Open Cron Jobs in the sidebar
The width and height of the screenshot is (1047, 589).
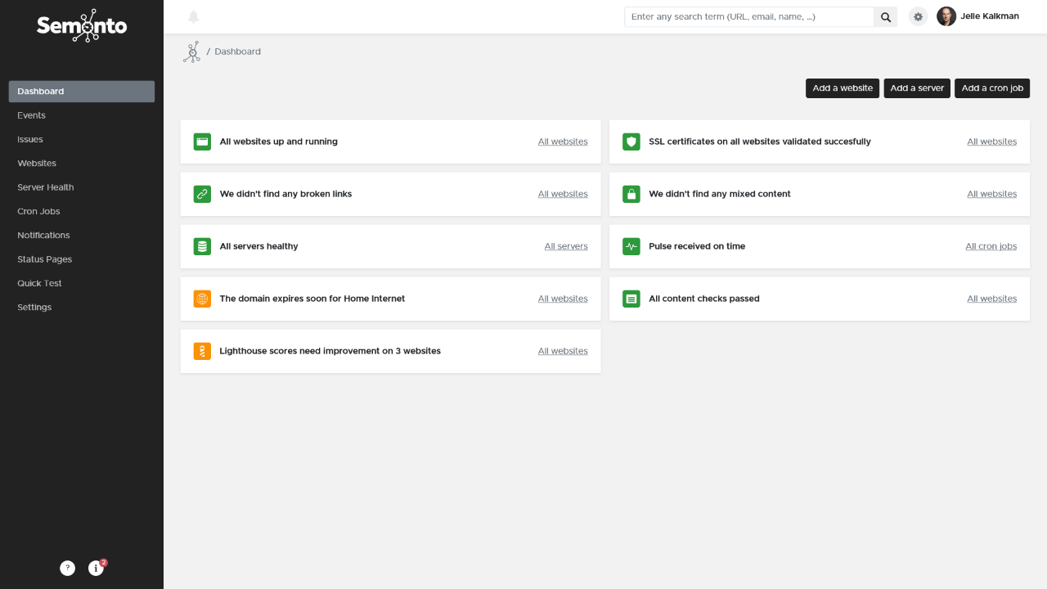point(82,211)
